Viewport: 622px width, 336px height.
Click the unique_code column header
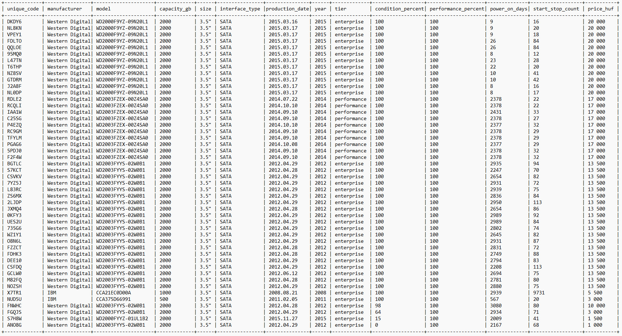click(x=23, y=9)
